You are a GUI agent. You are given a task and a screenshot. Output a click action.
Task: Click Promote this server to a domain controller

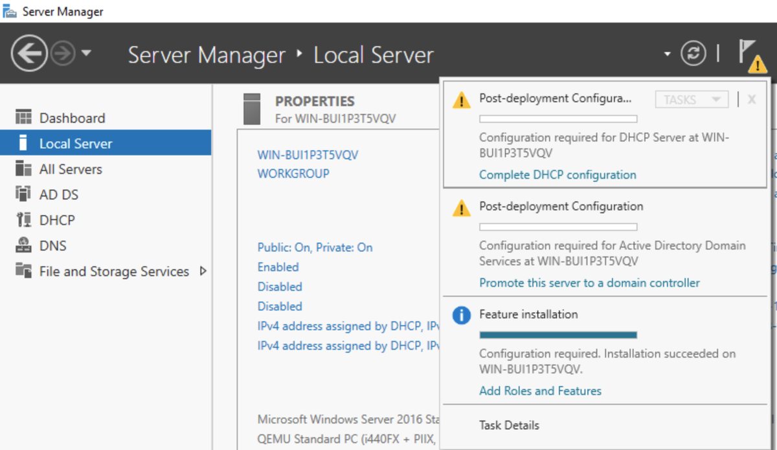pos(589,282)
